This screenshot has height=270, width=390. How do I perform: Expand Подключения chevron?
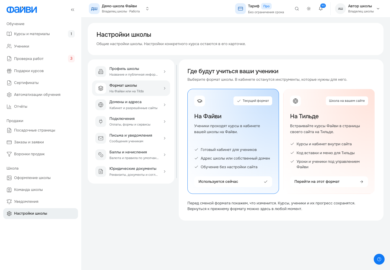tap(165, 122)
